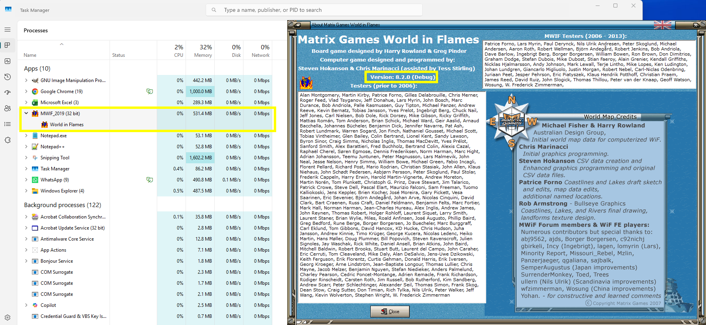Expand the Google Chrome (19) process group
This screenshot has height=325, width=706.
(x=26, y=92)
